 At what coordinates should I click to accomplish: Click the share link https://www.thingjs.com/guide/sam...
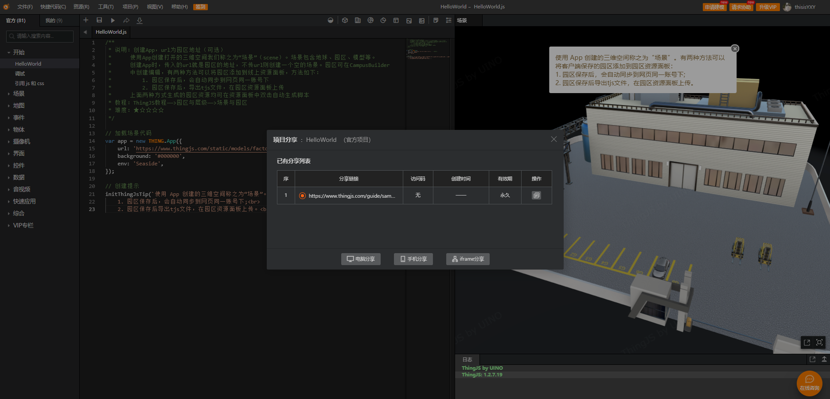[352, 196]
